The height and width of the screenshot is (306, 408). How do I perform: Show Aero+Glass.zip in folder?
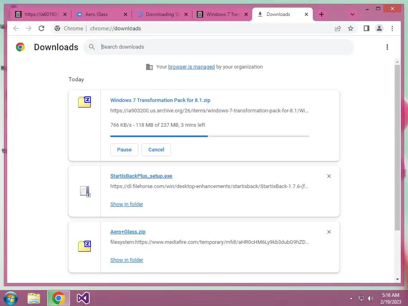point(127,260)
